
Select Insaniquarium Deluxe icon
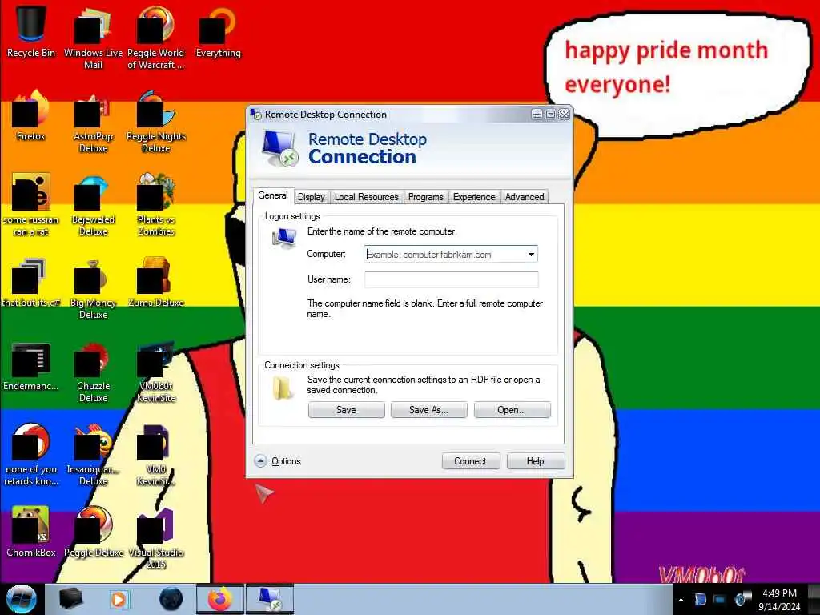(x=93, y=455)
